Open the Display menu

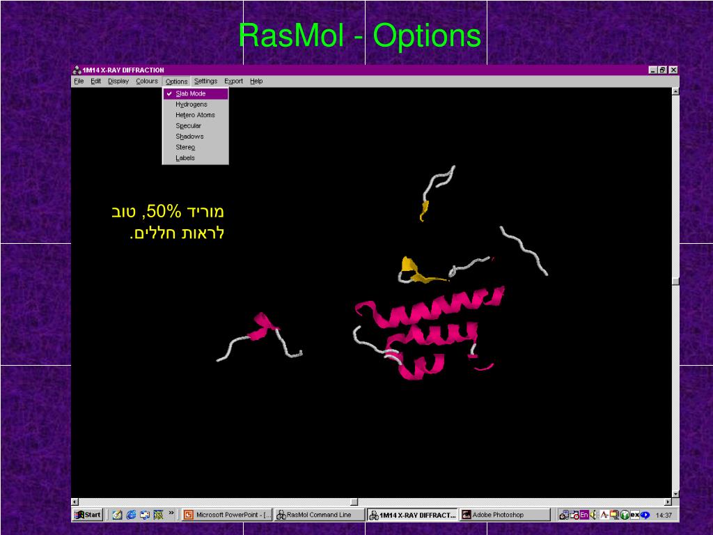tap(118, 81)
